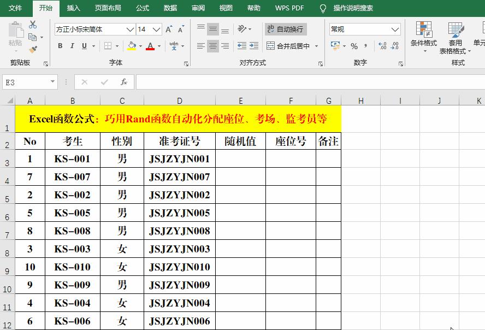Screen dimensions: 485x330
Task: Select the Pinyin guide (拼音) icon
Action: click(x=174, y=45)
